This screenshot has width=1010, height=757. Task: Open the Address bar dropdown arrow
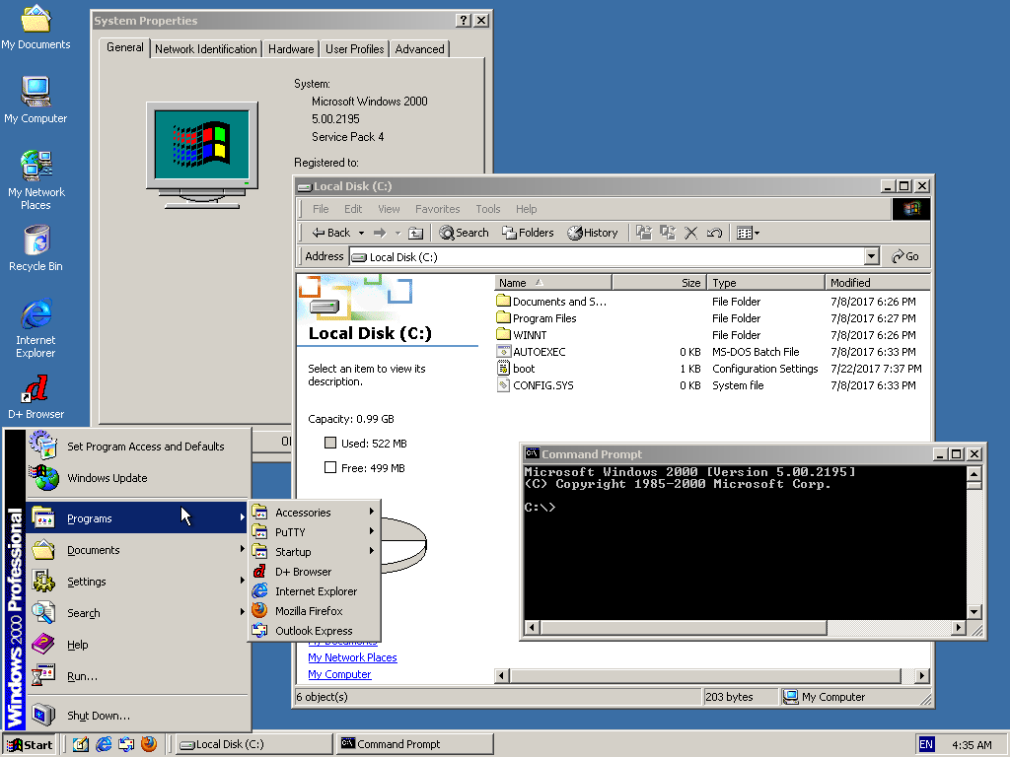tap(871, 256)
